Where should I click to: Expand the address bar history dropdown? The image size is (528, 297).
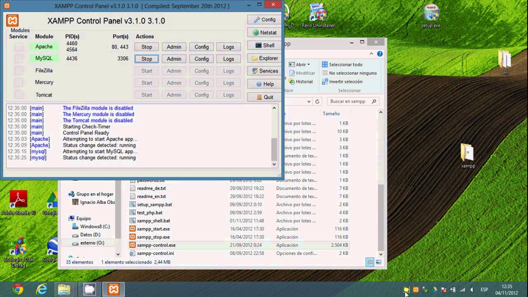[x=309, y=101]
